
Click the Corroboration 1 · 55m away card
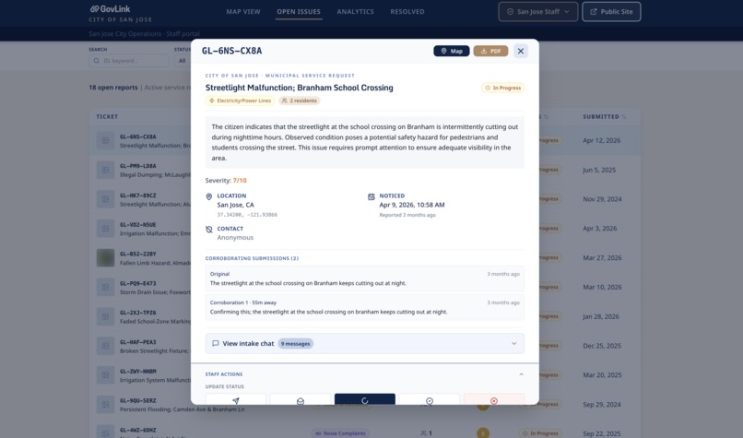tap(365, 307)
